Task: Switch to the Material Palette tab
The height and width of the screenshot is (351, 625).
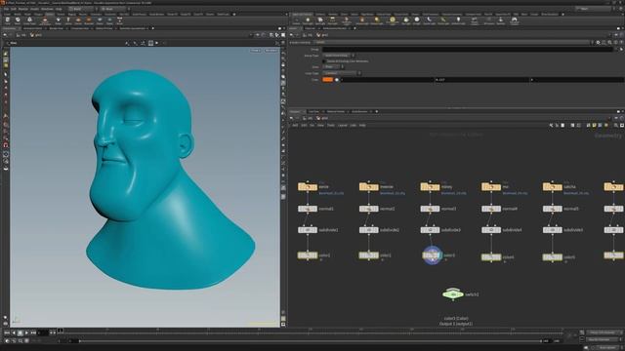Action: (336, 111)
